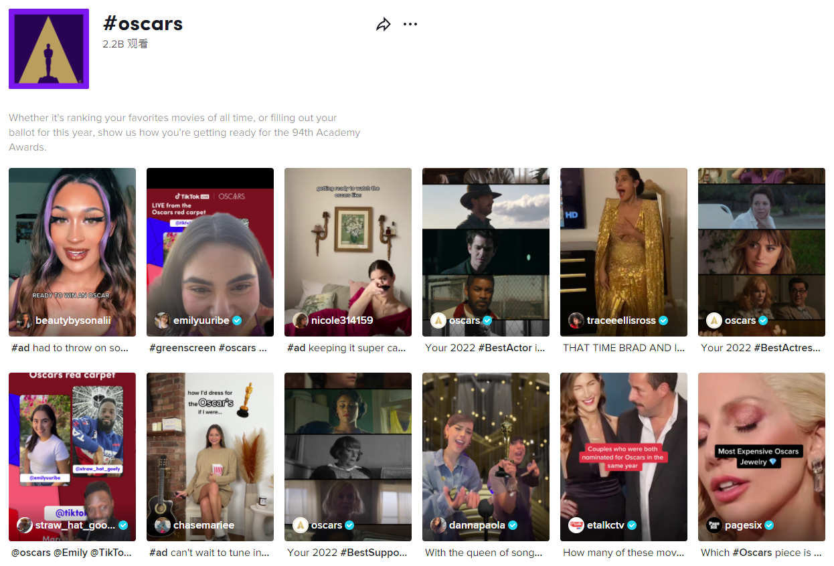Click the pagesix channel avatar
This screenshot has width=834, height=566.
714,525
